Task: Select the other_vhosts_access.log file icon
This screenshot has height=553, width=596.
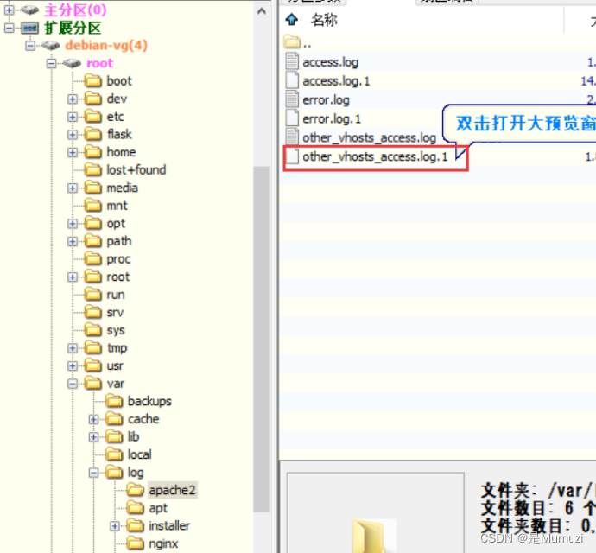Action: click(292, 137)
